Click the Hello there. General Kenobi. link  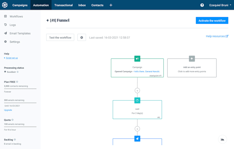click(x=147, y=72)
